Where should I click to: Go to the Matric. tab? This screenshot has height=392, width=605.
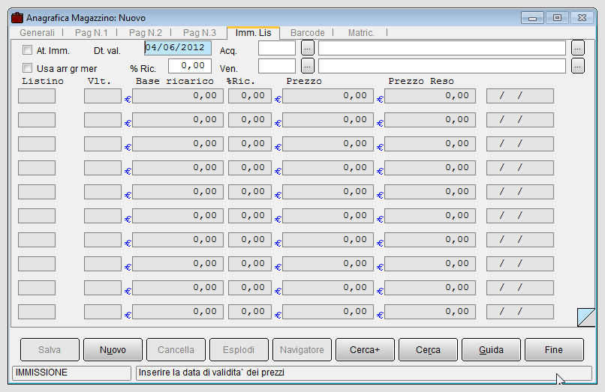pyautogui.click(x=361, y=33)
